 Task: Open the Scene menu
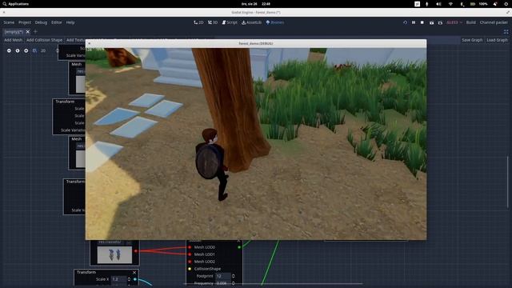[9, 22]
